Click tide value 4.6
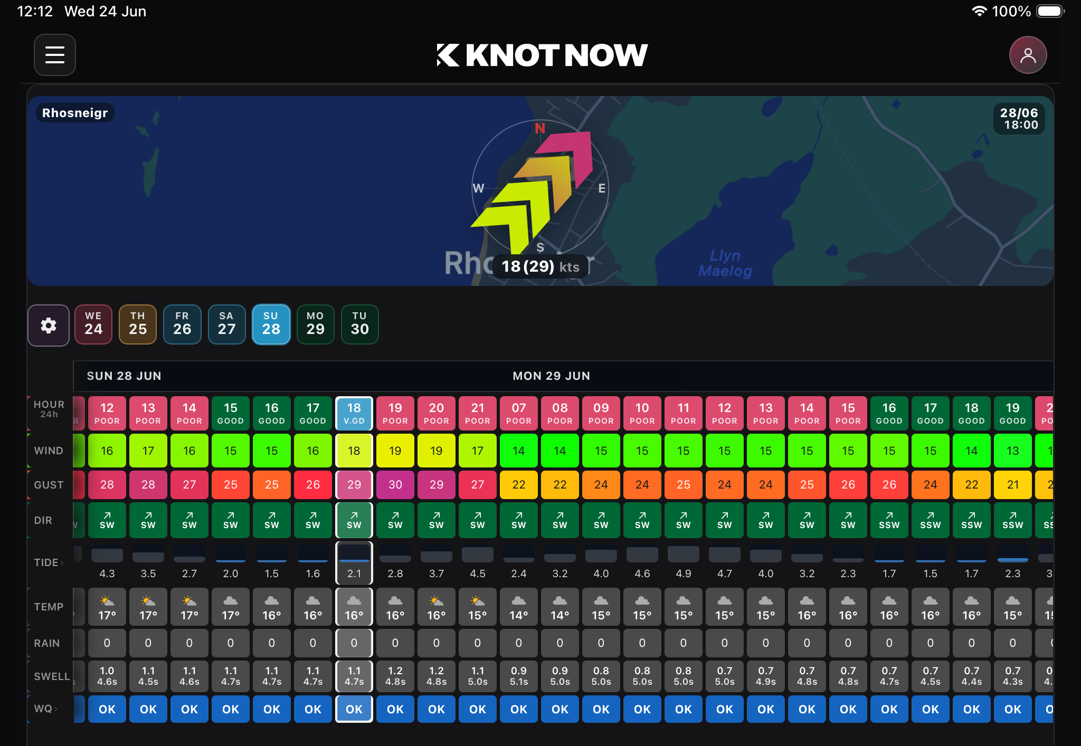The width and height of the screenshot is (1081, 746). click(x=642, y=573)
